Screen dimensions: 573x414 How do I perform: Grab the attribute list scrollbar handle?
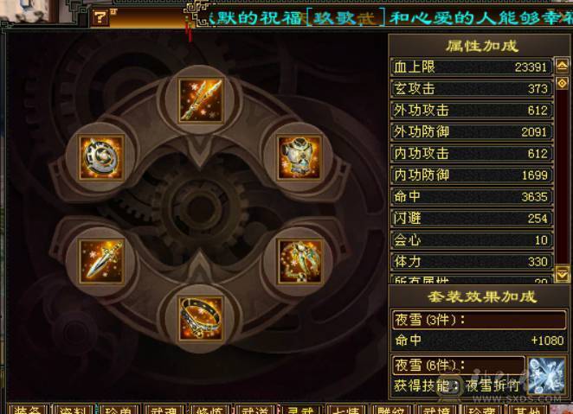pos(562,83)
